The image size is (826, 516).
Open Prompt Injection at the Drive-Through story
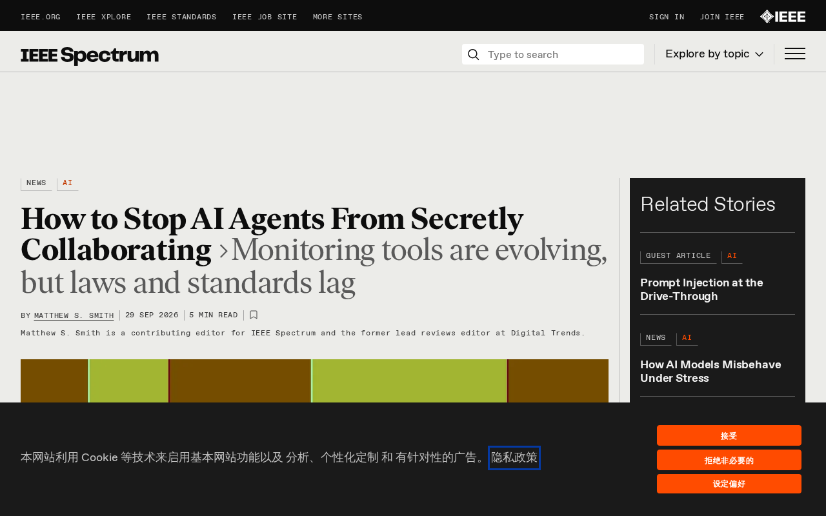coord(701,290)
